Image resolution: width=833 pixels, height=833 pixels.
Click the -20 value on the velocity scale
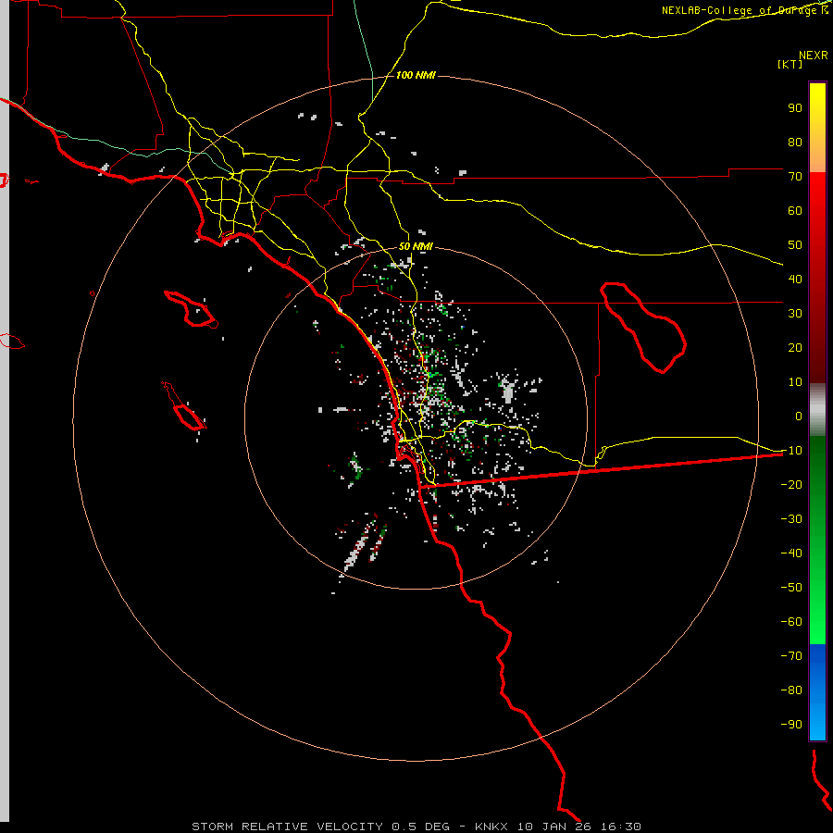point(791,485)
